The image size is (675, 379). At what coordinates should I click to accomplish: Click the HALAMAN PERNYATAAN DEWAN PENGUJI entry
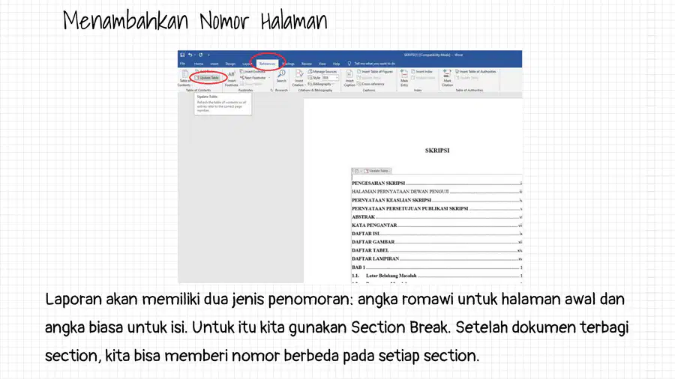[436, 192]
